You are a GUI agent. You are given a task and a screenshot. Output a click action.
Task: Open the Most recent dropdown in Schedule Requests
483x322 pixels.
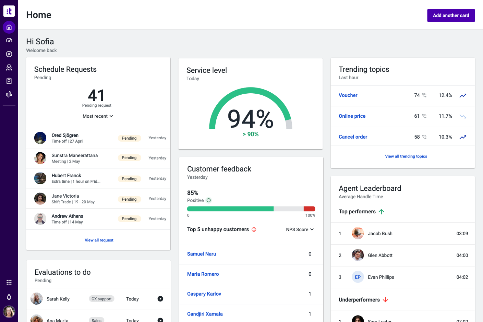coord(98,116)
